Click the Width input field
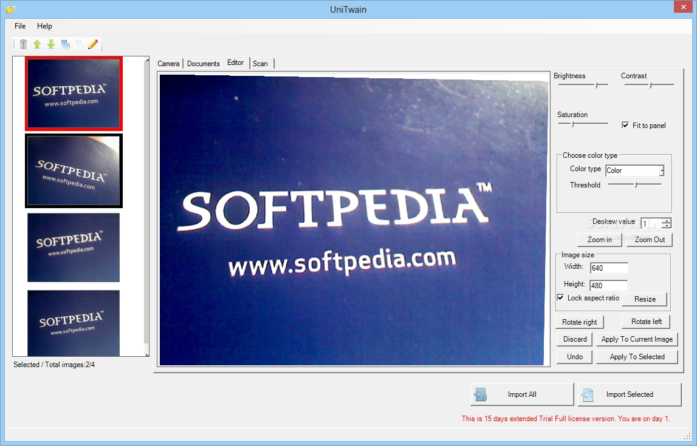 pos(609,268)
